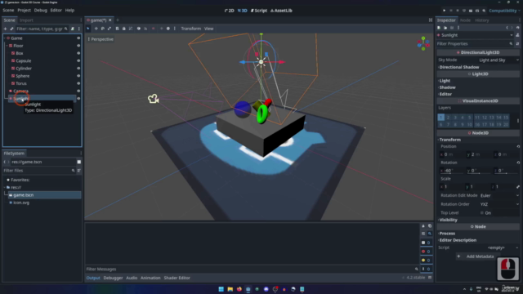
Task: Open the Sky Mode dropdown
Action: [x=498, y=60]
